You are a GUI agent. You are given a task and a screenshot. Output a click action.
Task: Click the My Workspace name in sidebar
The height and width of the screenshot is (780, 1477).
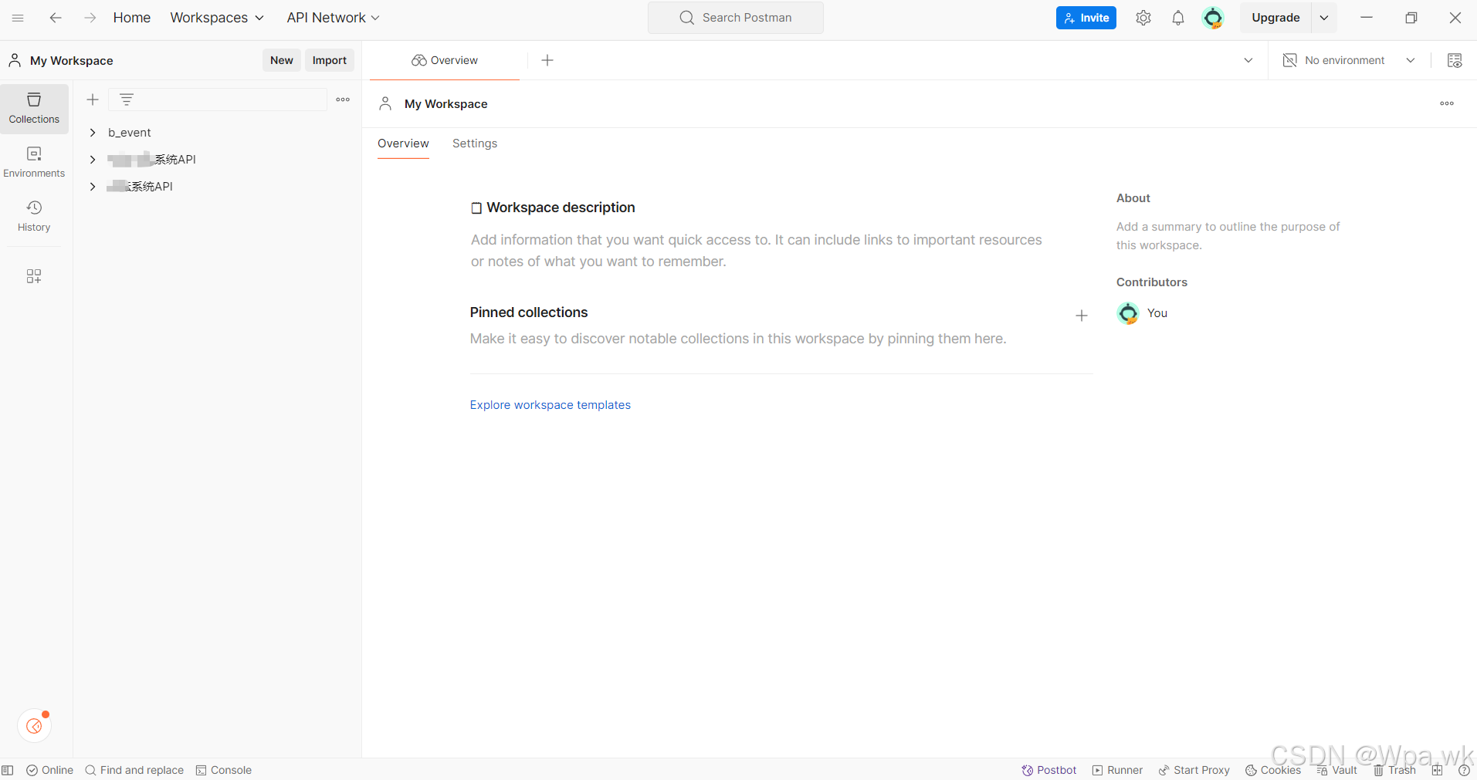[72, 60]
